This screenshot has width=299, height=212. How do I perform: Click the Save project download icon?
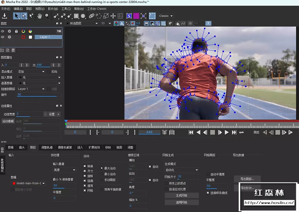coord(5,16)
